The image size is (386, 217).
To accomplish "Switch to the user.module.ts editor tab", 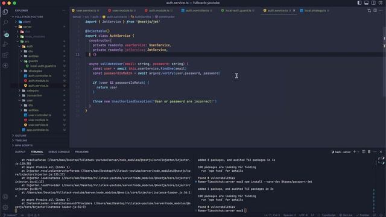I will tap(122, 11).
